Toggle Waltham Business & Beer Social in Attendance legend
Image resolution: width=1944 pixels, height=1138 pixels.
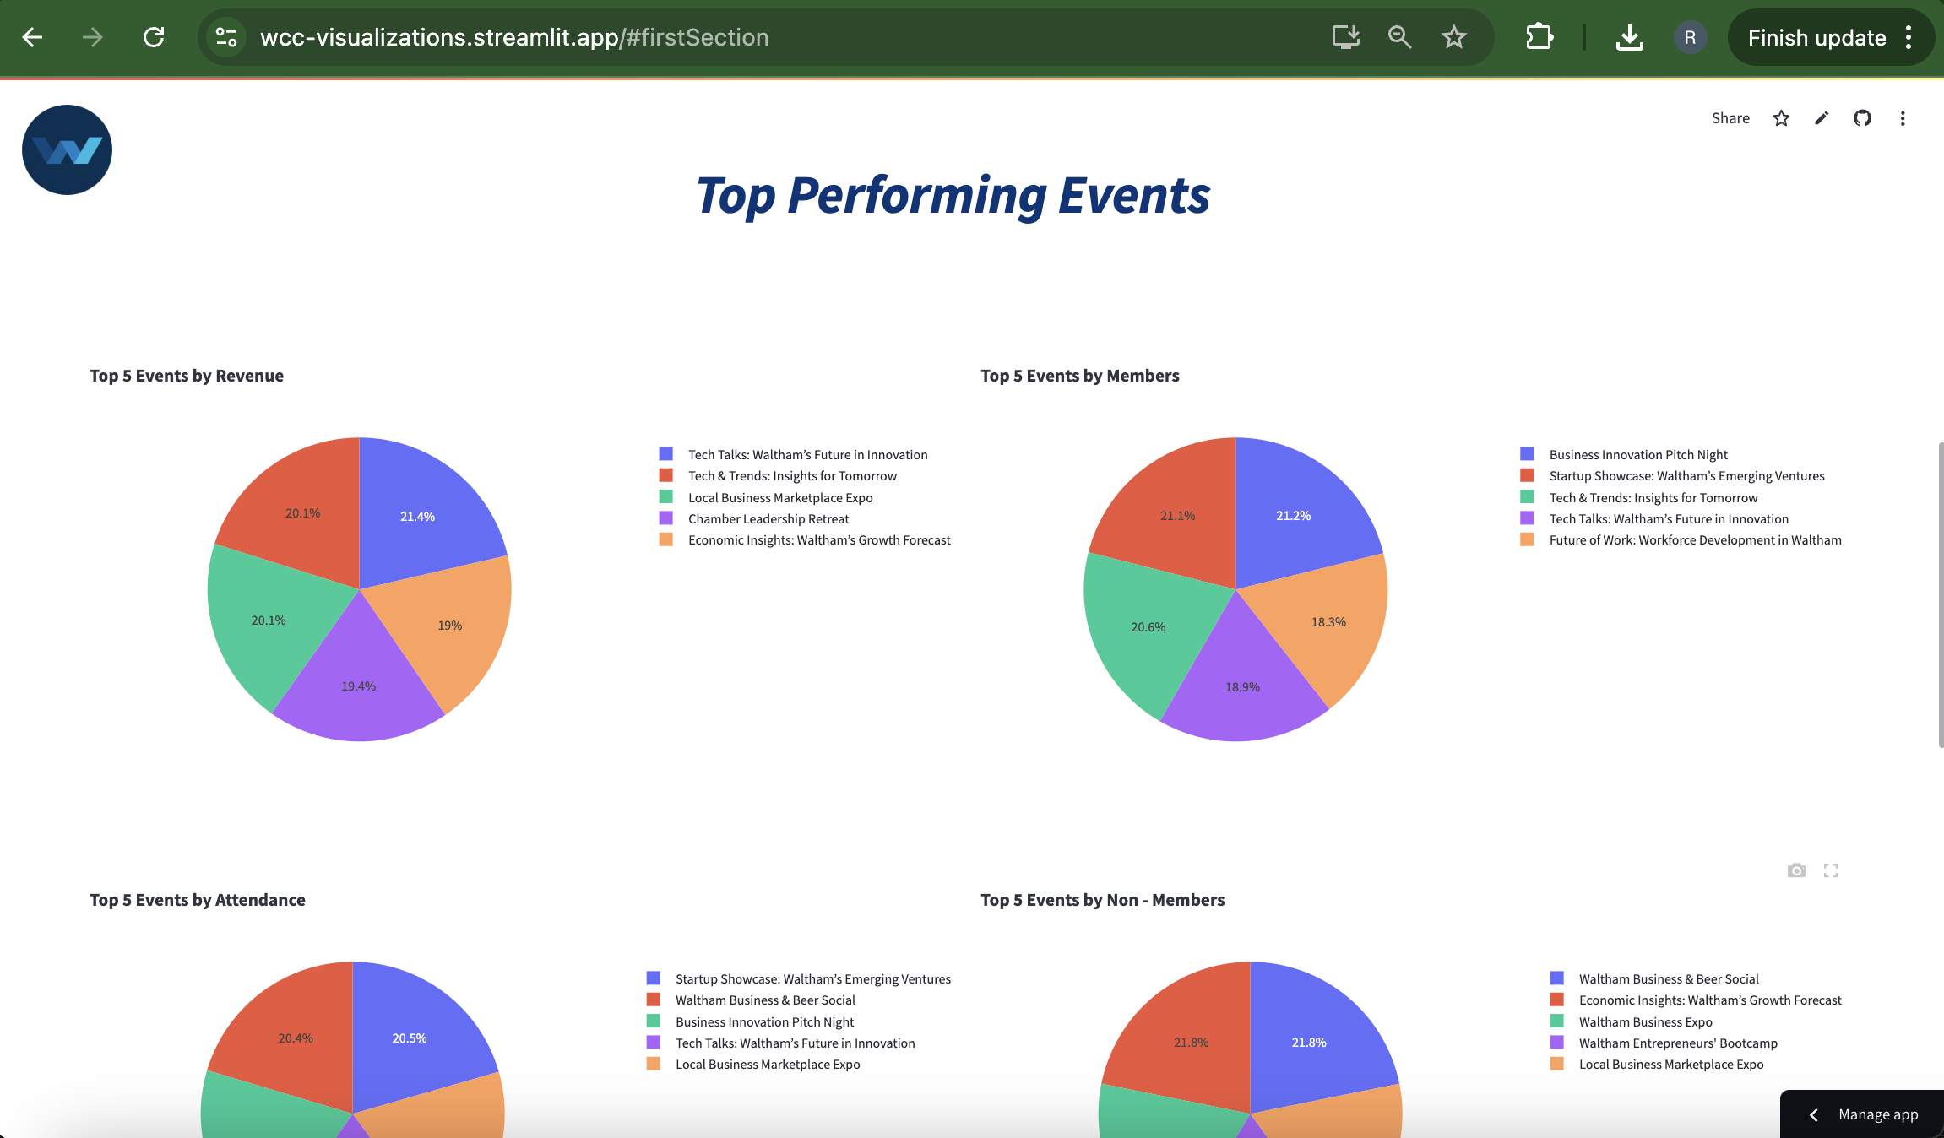tap(764, 1000)
